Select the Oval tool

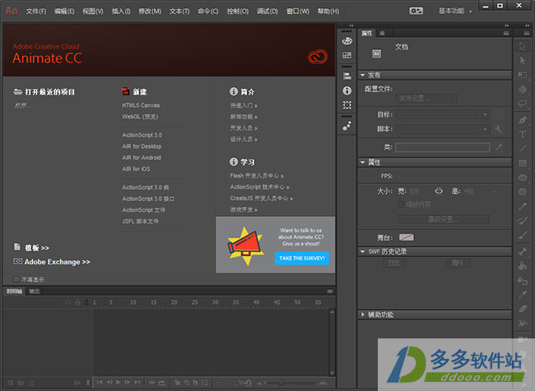523,177
